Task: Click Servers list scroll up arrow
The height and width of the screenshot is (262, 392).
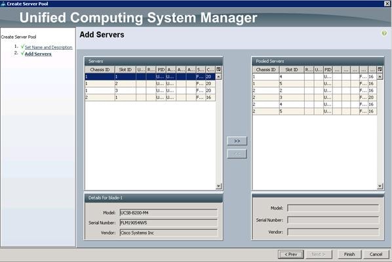Action: pyautogui.click(x=218, y=77)
